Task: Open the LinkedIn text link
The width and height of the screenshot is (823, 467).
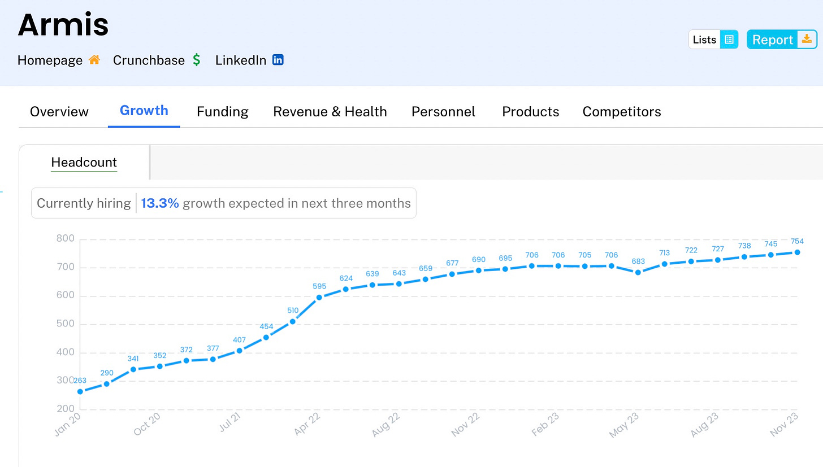Action: pyautogui.click(x=241, y=60)
